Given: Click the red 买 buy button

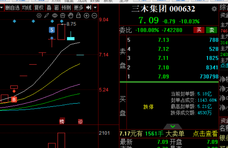Looking at the screenshot, I should pyautogui.click(x=199, y=30).
